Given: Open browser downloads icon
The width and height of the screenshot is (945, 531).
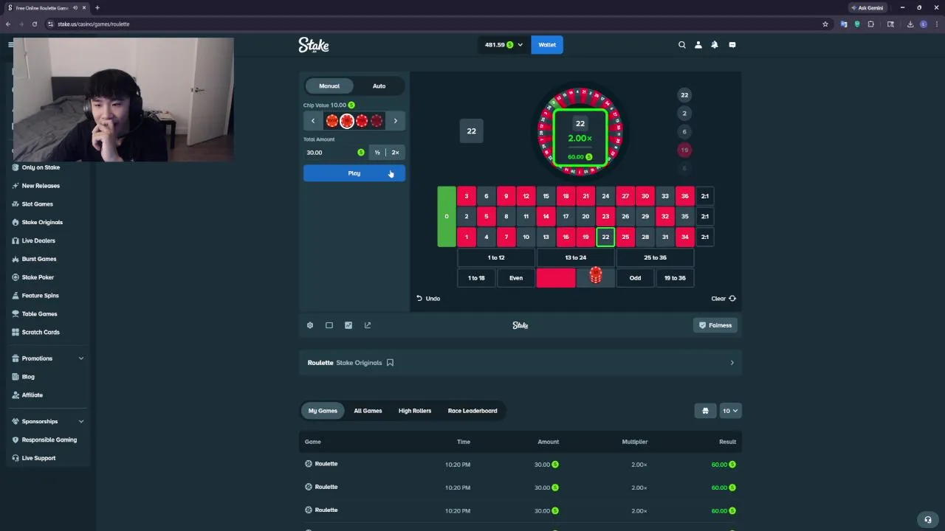Looking at the screenshot, I should pyautogui.click(x=910, y=24).
